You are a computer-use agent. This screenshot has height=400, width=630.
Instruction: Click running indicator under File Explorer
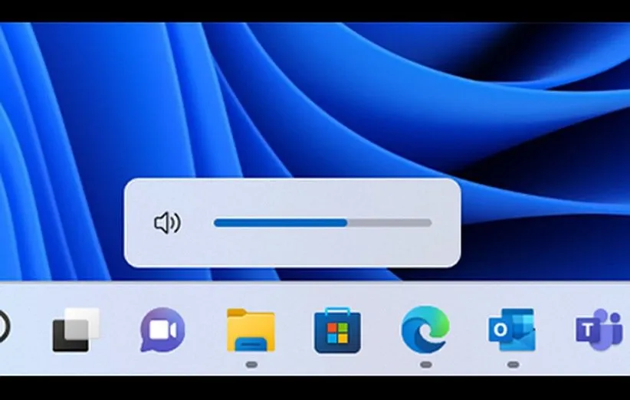click(251, 365)
